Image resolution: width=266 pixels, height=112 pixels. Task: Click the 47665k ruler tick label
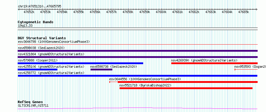(244, 12)
